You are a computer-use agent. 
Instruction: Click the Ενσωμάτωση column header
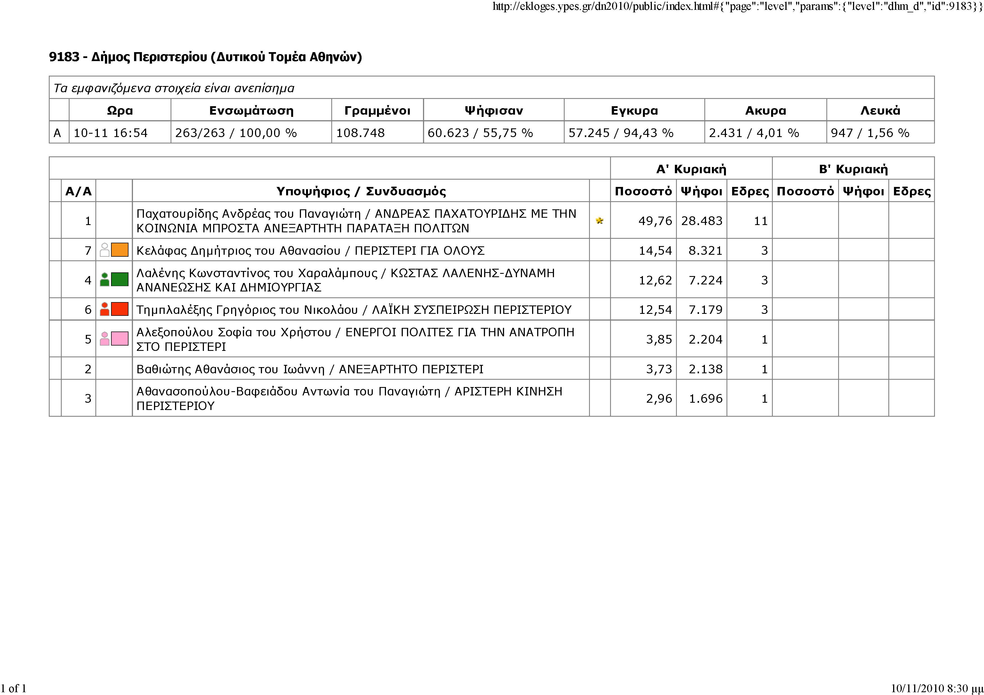click(251, 110)
